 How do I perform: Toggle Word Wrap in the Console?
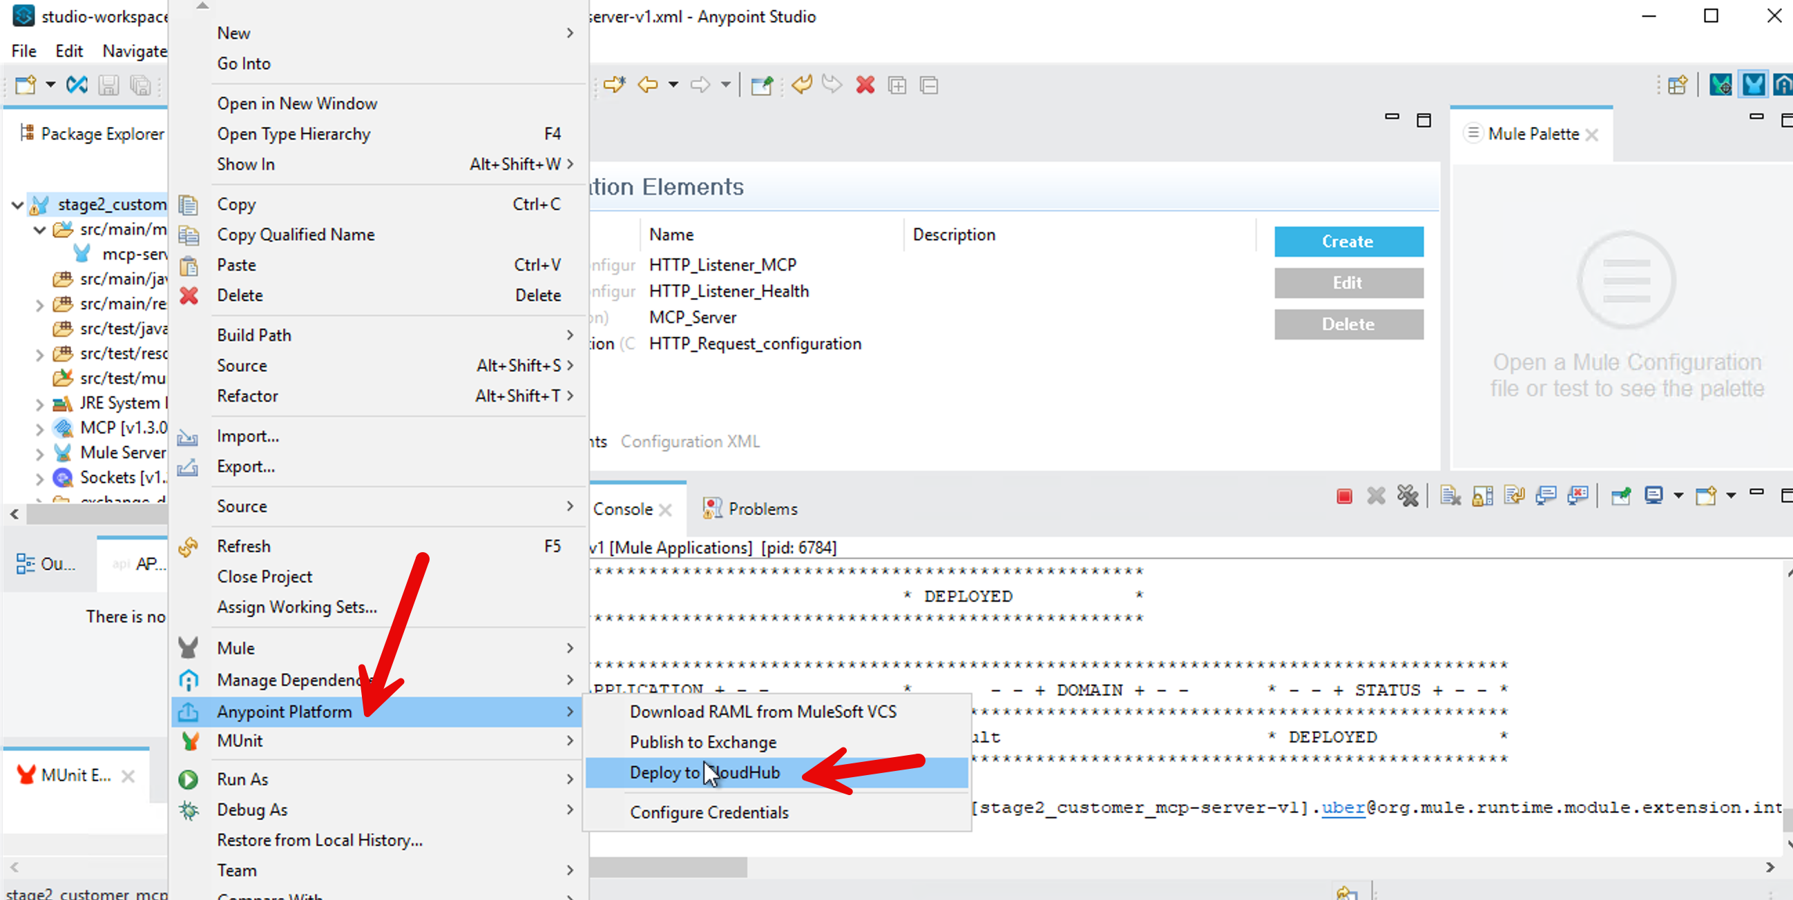coord(1514,496)
